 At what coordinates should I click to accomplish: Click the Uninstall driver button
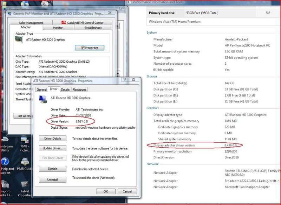click(x=53, y=179)
